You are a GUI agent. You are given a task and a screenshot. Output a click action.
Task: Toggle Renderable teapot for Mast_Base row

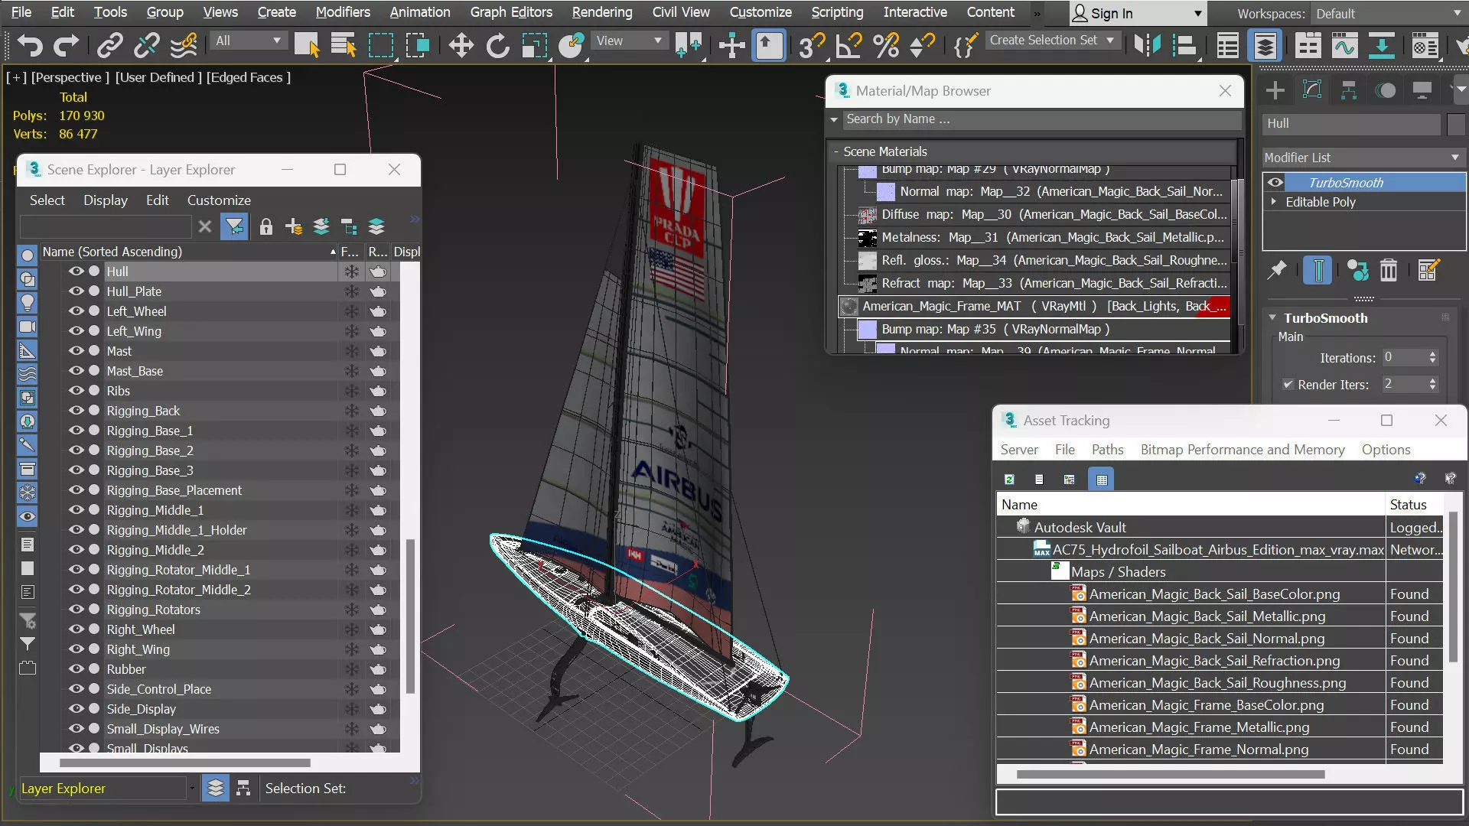pos(378,371)
